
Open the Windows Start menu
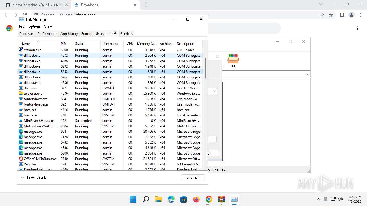[133, 199]
